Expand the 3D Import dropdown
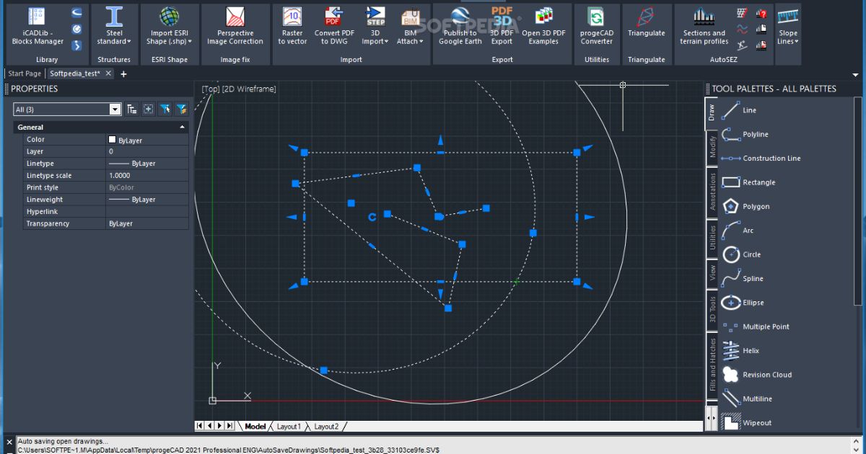The width and height of the screenshot is (866, 454). click(375, 27)
